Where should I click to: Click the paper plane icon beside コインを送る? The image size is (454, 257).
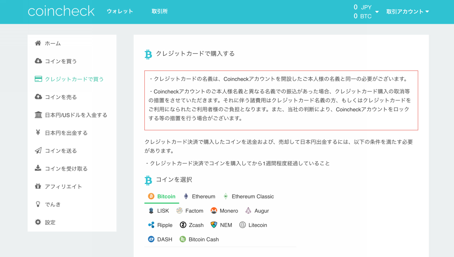click(38, 151)
